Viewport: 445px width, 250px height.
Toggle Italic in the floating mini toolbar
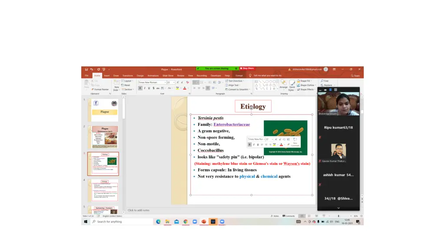tap(253, 145)
